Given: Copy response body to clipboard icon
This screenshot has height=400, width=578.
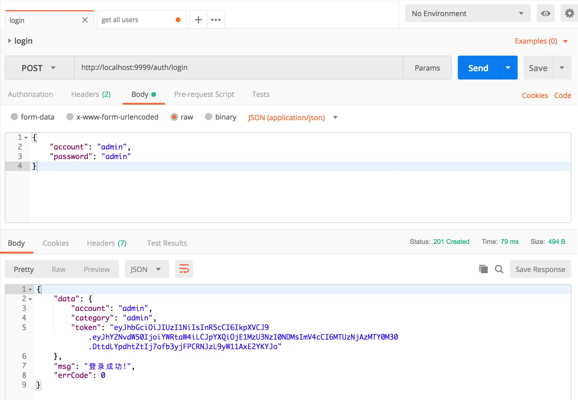Looking at the screenshot, I should [483, 269].
